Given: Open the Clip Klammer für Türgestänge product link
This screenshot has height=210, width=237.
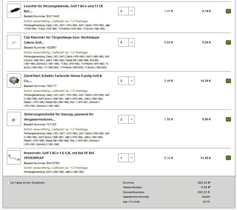Looking at the screenshot, I should tap(61, 40).
